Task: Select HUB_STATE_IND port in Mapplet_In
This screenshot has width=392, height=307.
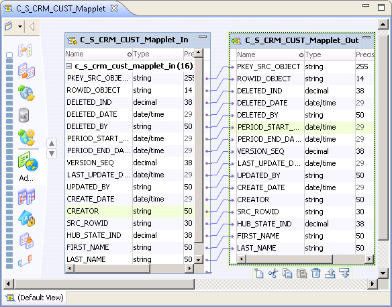Action: coord(130,235)
